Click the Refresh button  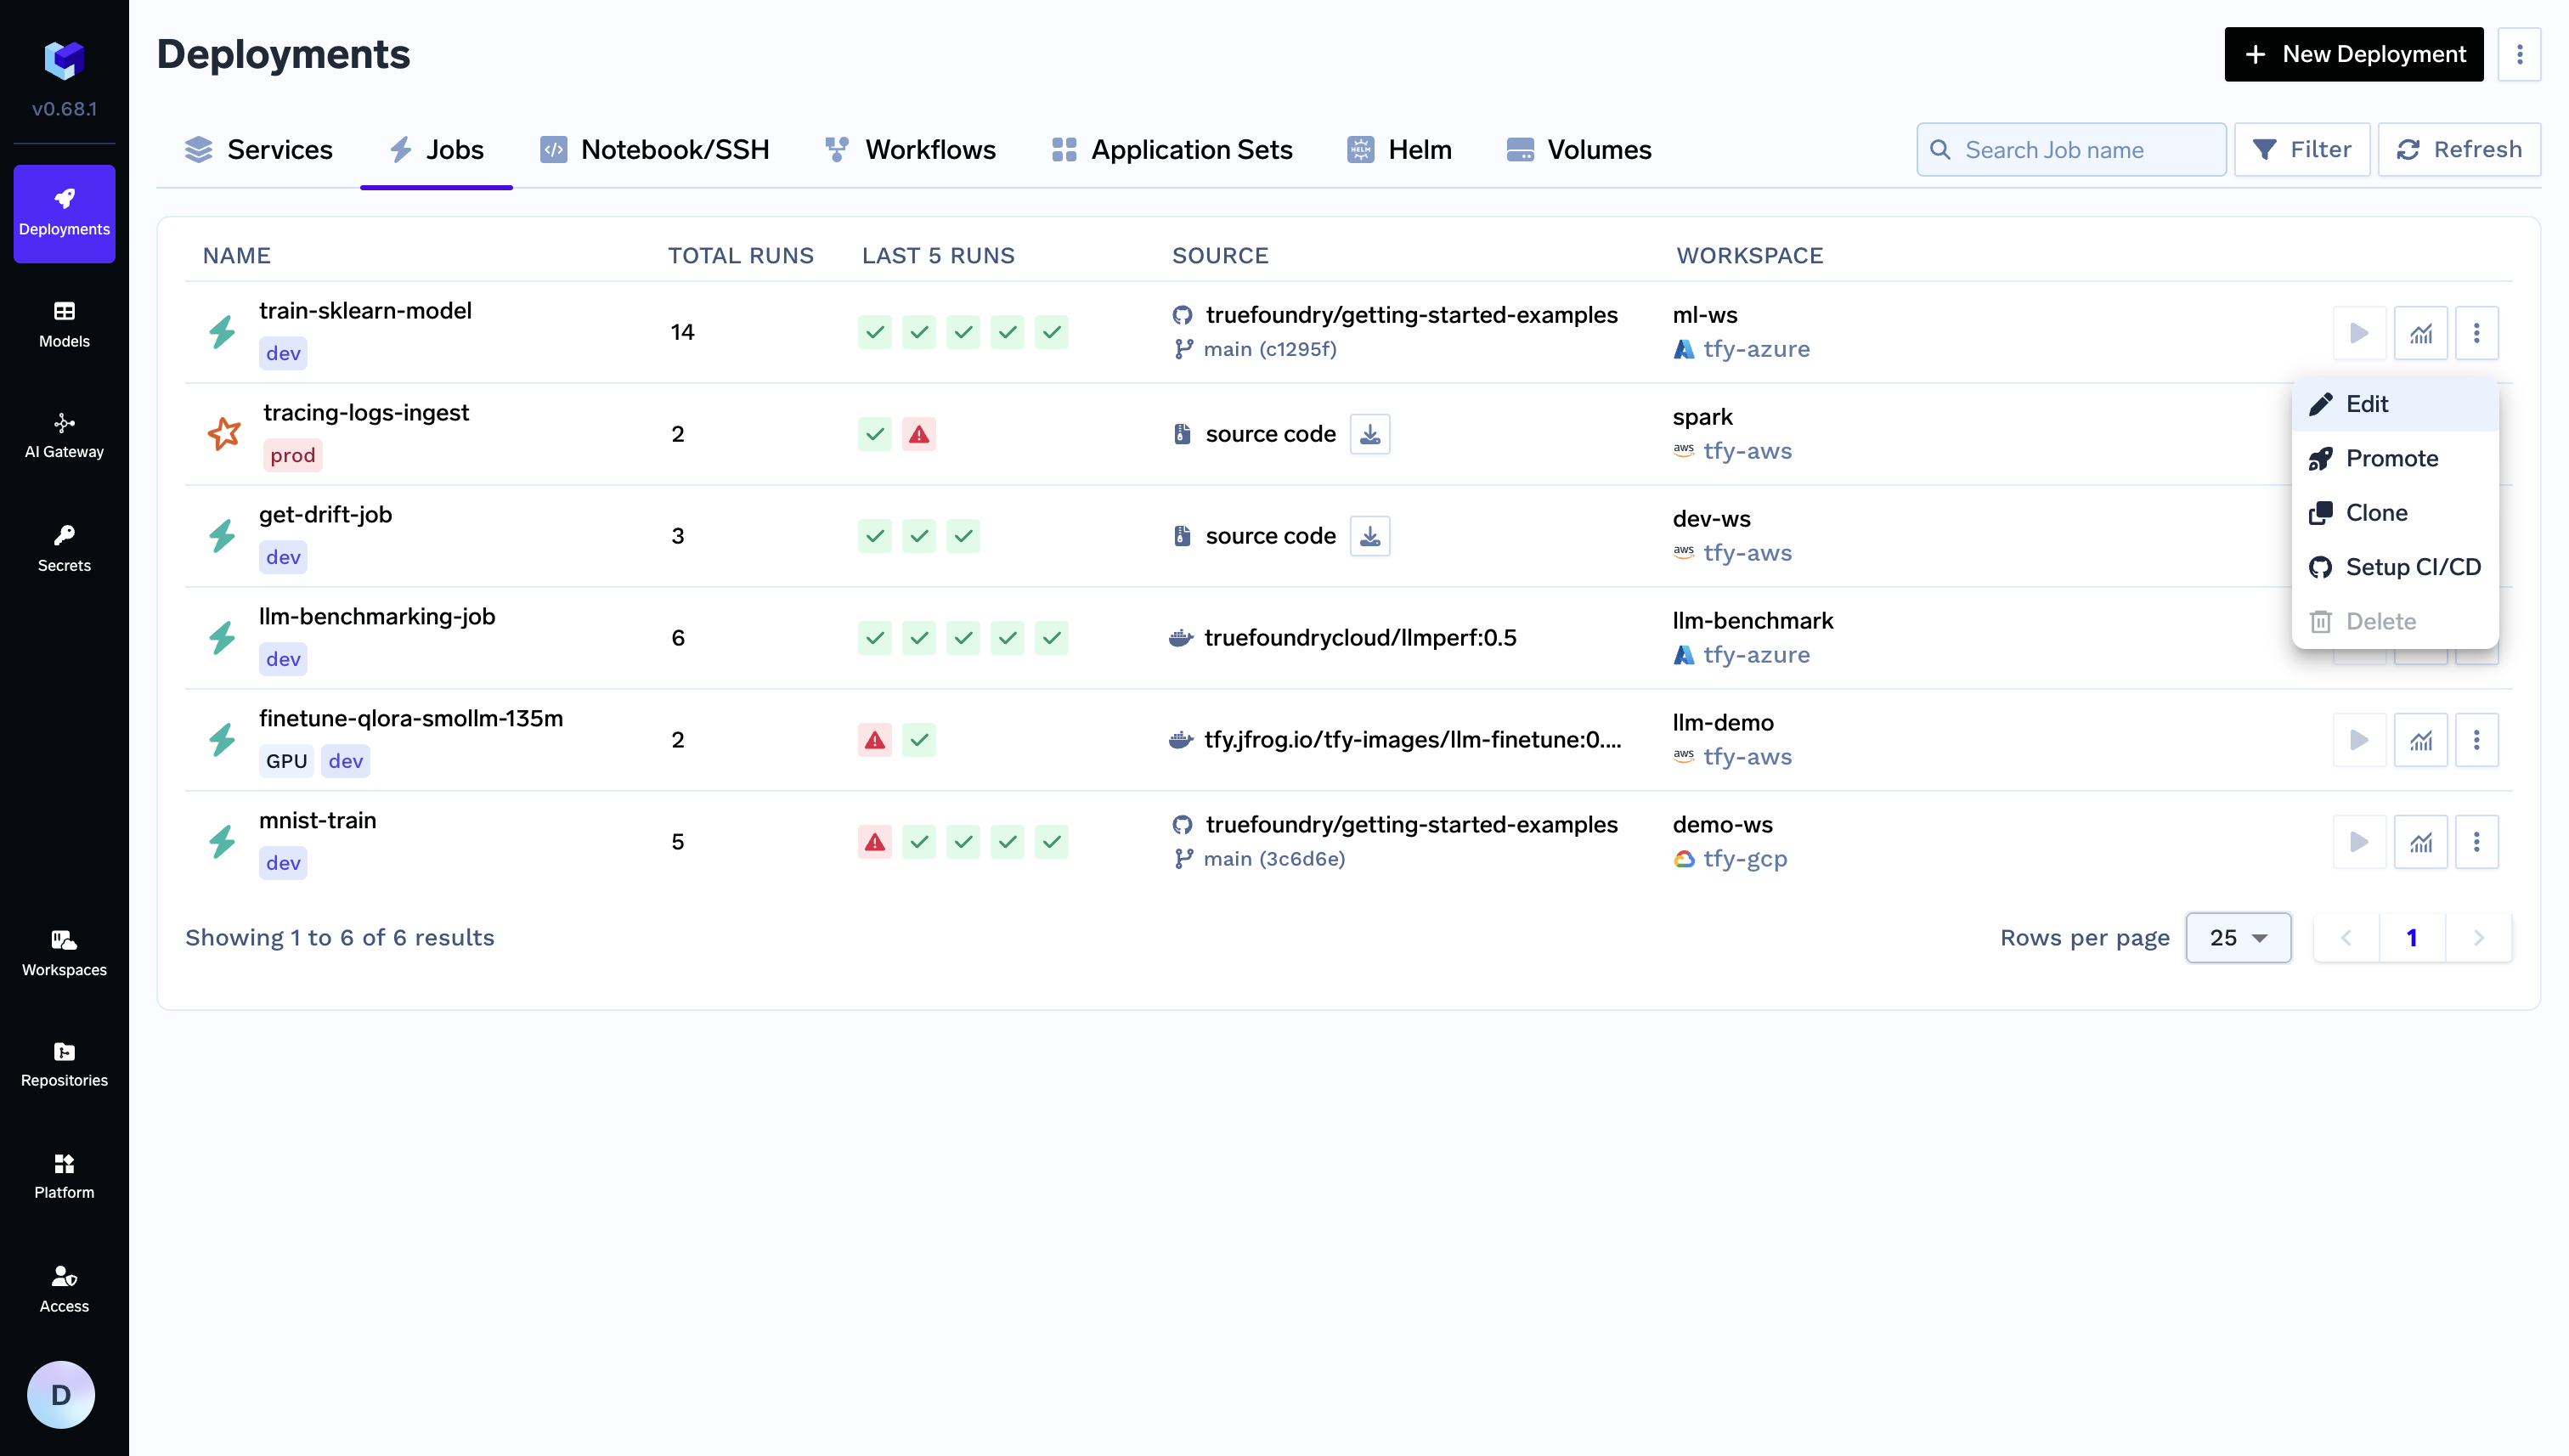[x=2458, y=150]
